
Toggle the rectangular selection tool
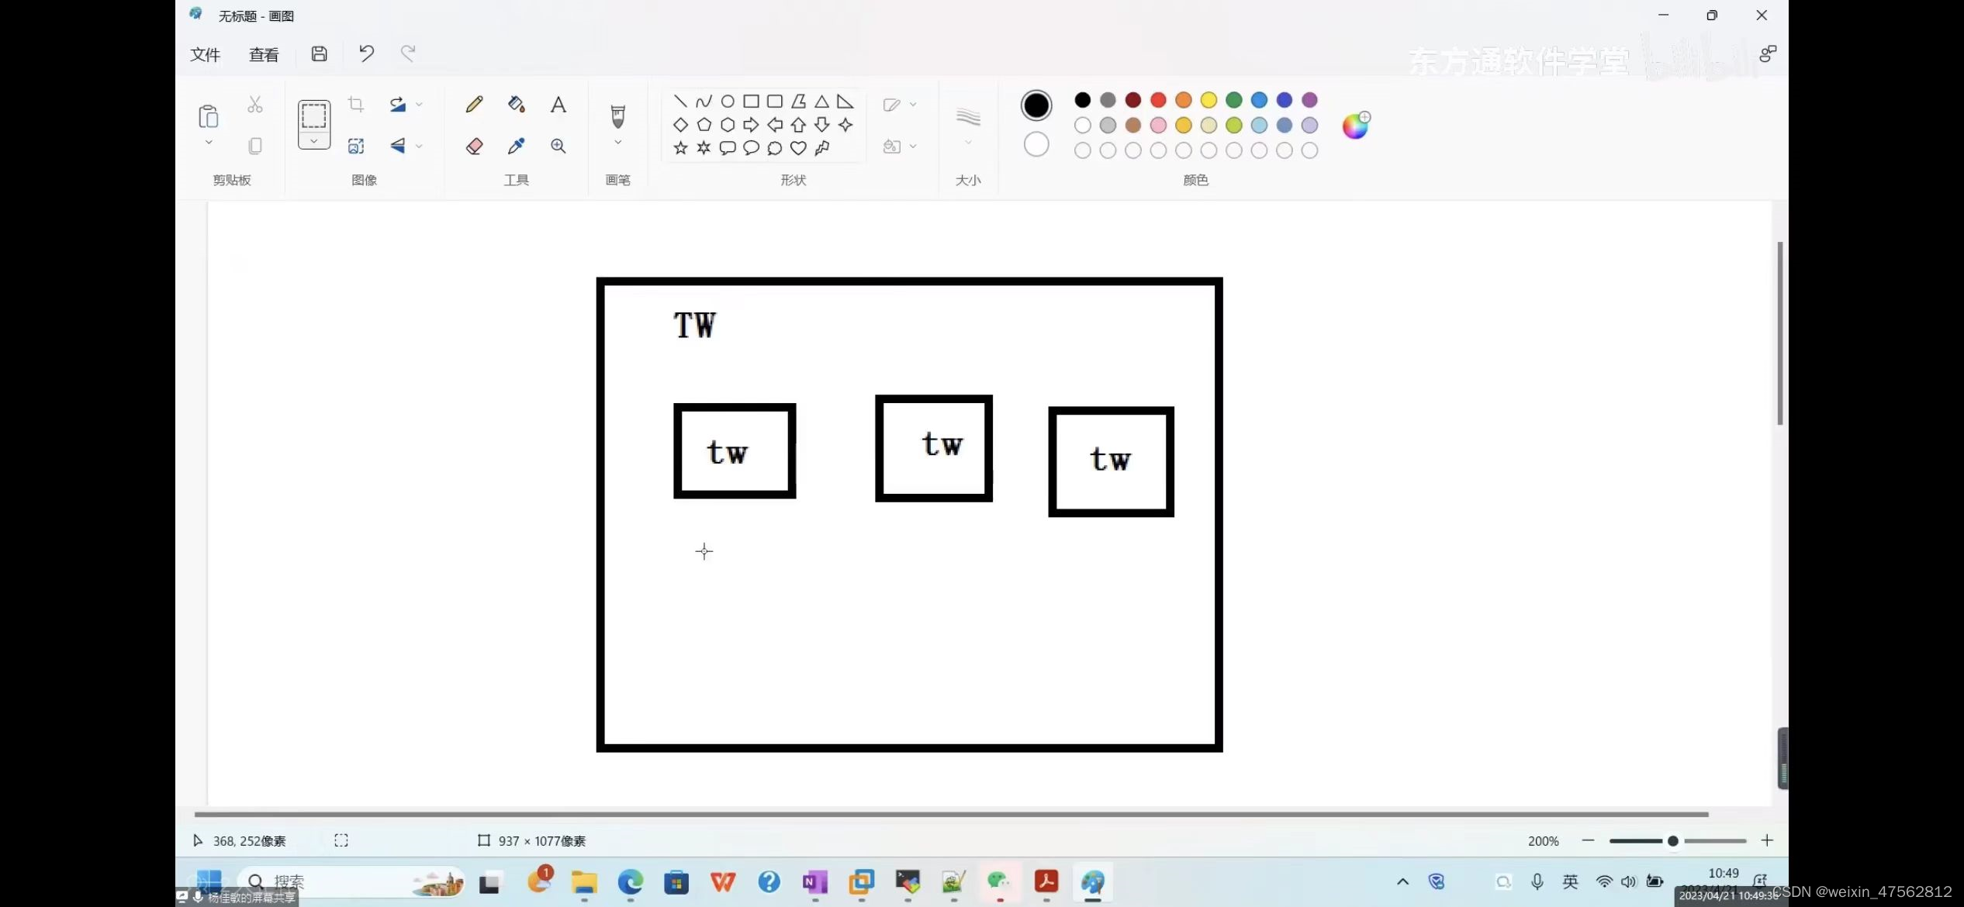(x=313, y=116)
